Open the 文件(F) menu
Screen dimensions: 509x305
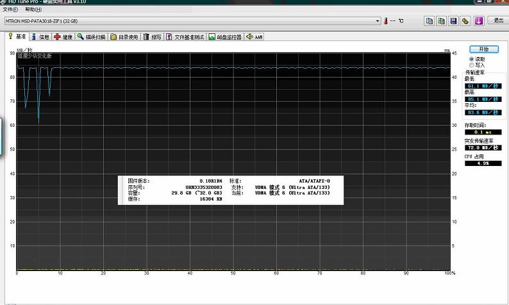[10, 10]
